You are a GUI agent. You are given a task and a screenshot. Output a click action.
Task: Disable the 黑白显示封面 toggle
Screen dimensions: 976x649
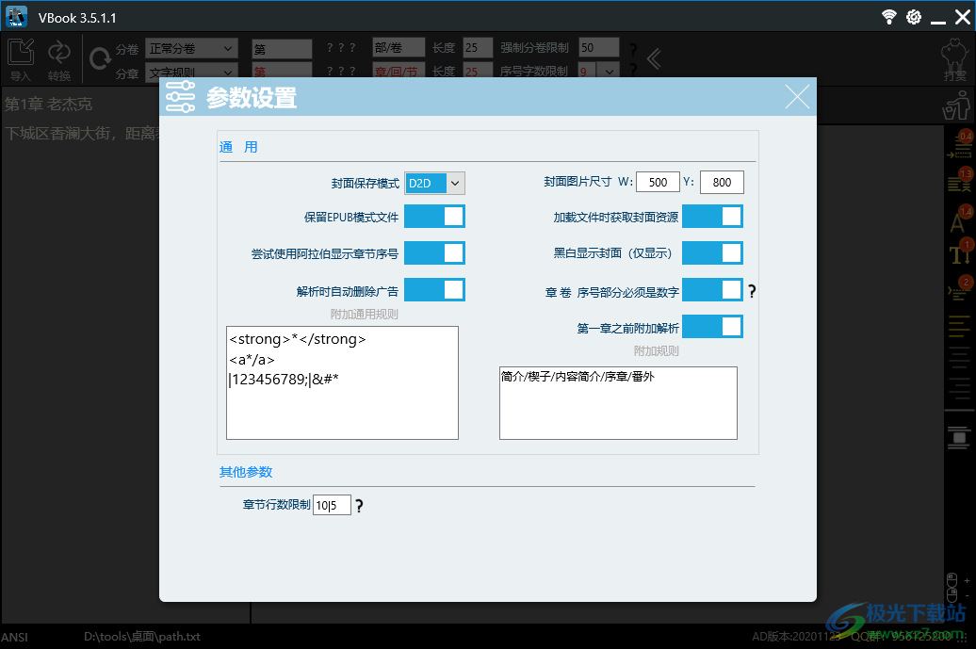pyautogui.click(x=712, y=252)
